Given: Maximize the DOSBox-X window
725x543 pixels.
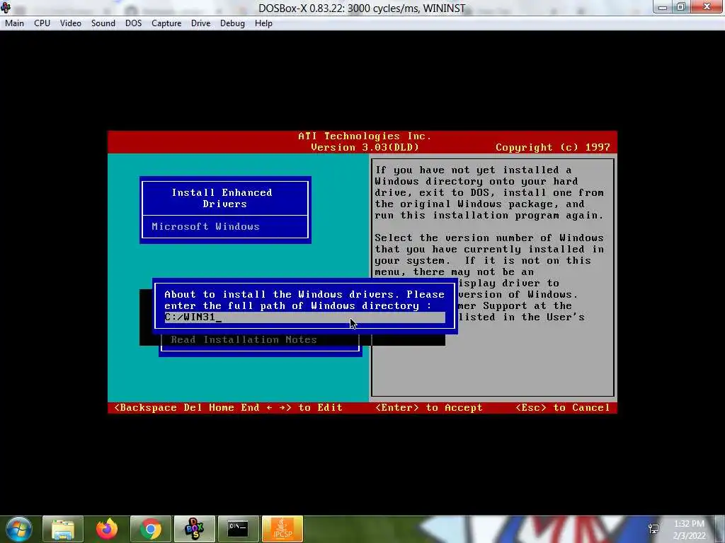Looking at the screenshot, I should (682, 7).
